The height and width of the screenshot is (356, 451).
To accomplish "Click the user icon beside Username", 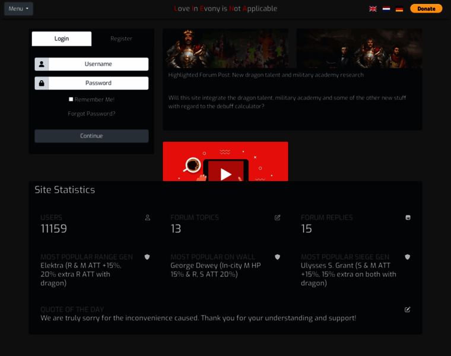I will 42,64.
